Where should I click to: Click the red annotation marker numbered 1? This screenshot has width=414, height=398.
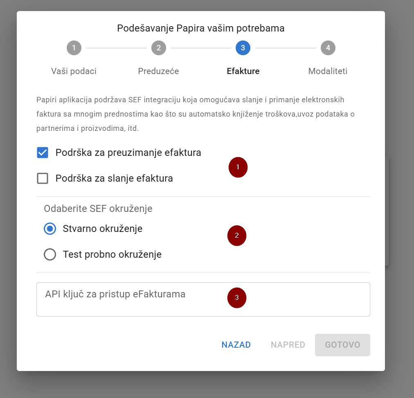tap(238, 167)
